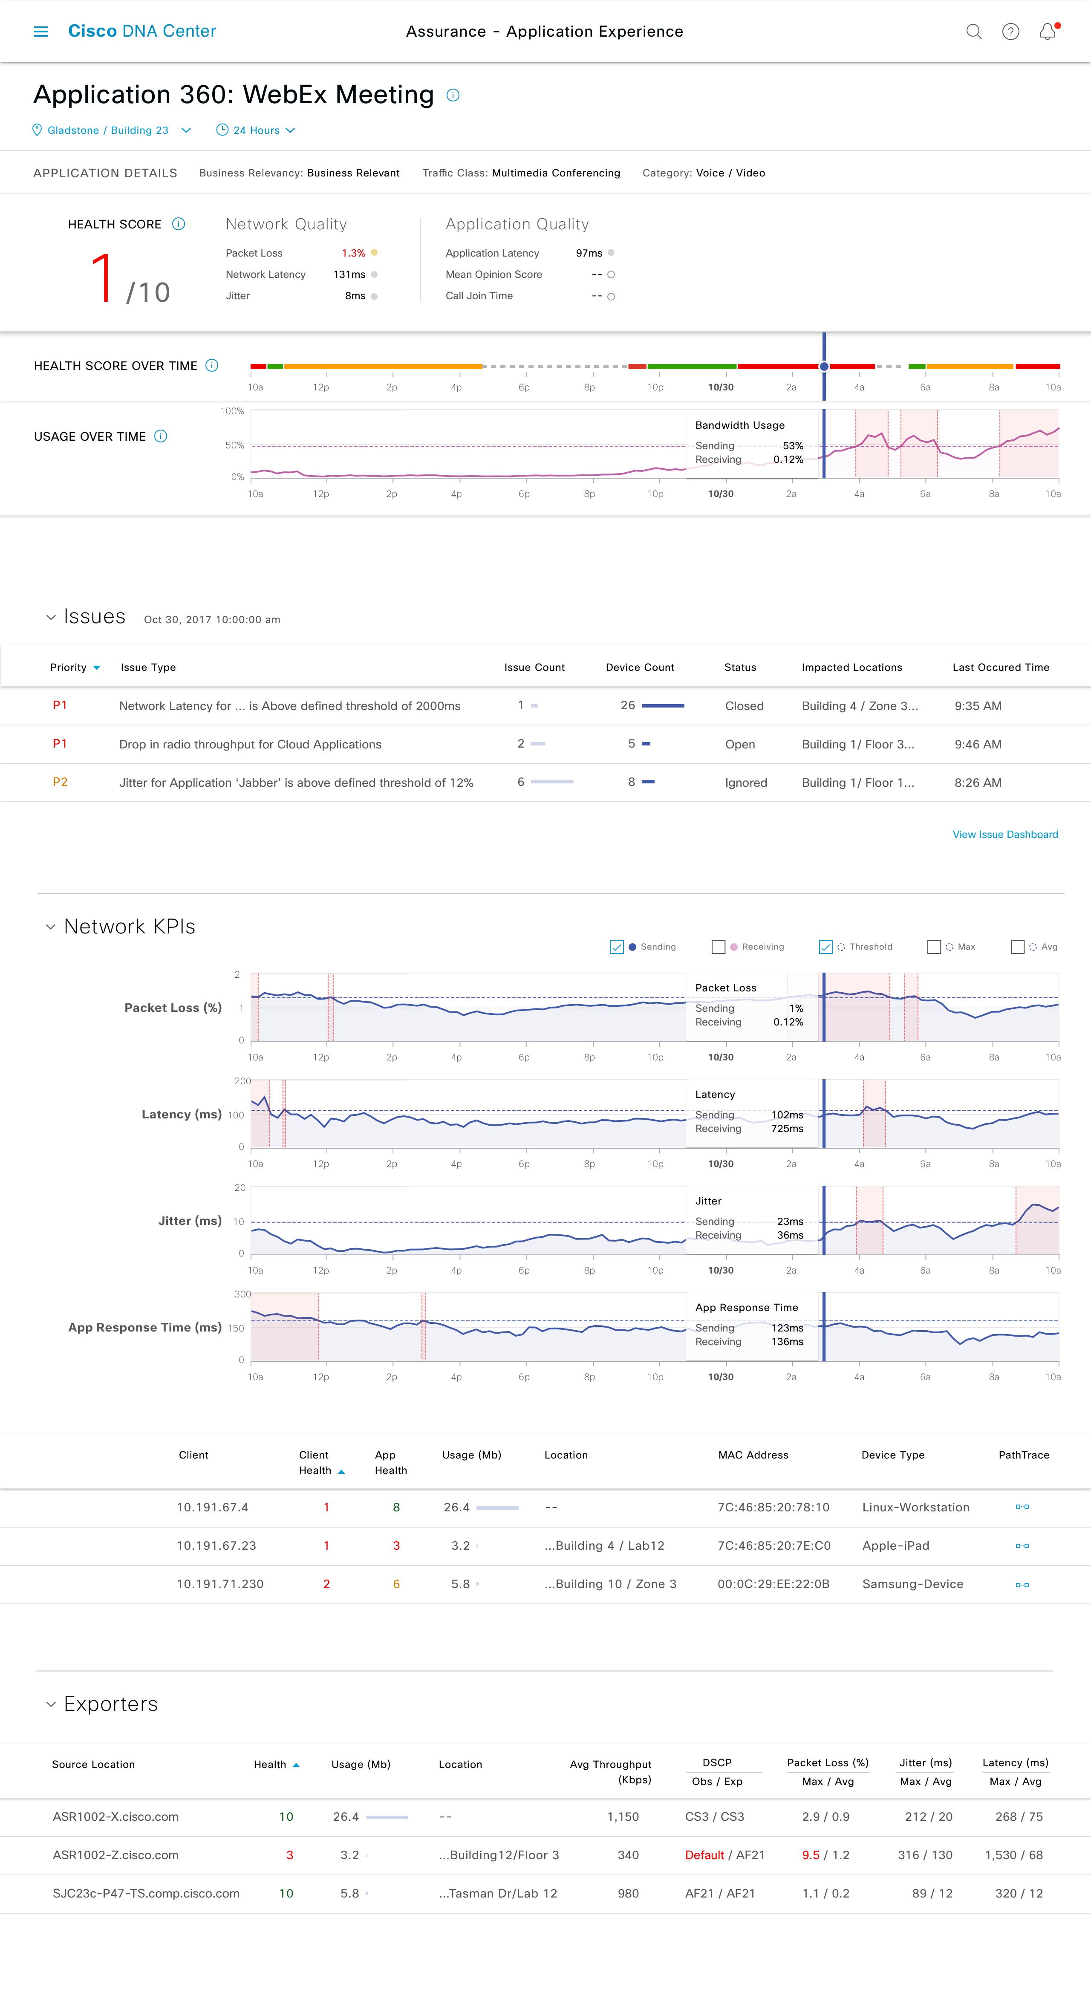Screen dimensions: 1091x1993
Task: Click the Jitter KPI chart
Action: (x=654, y=1220)
